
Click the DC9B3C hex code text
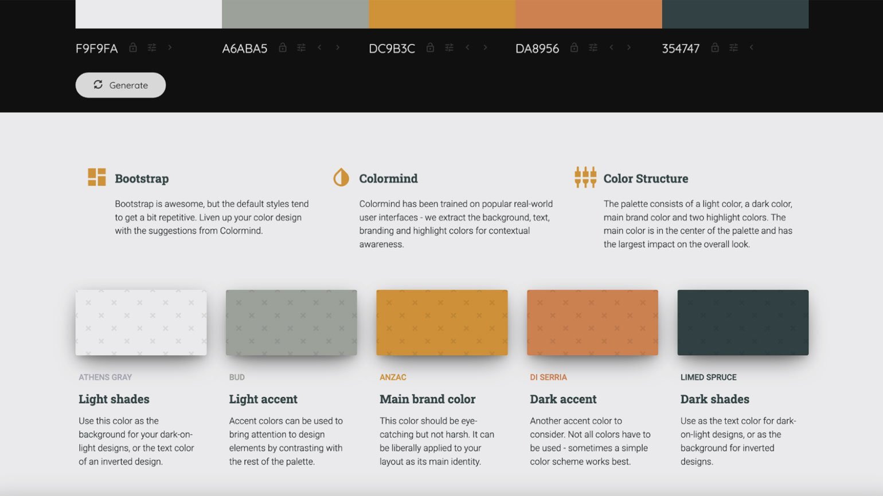click(392, 49)
